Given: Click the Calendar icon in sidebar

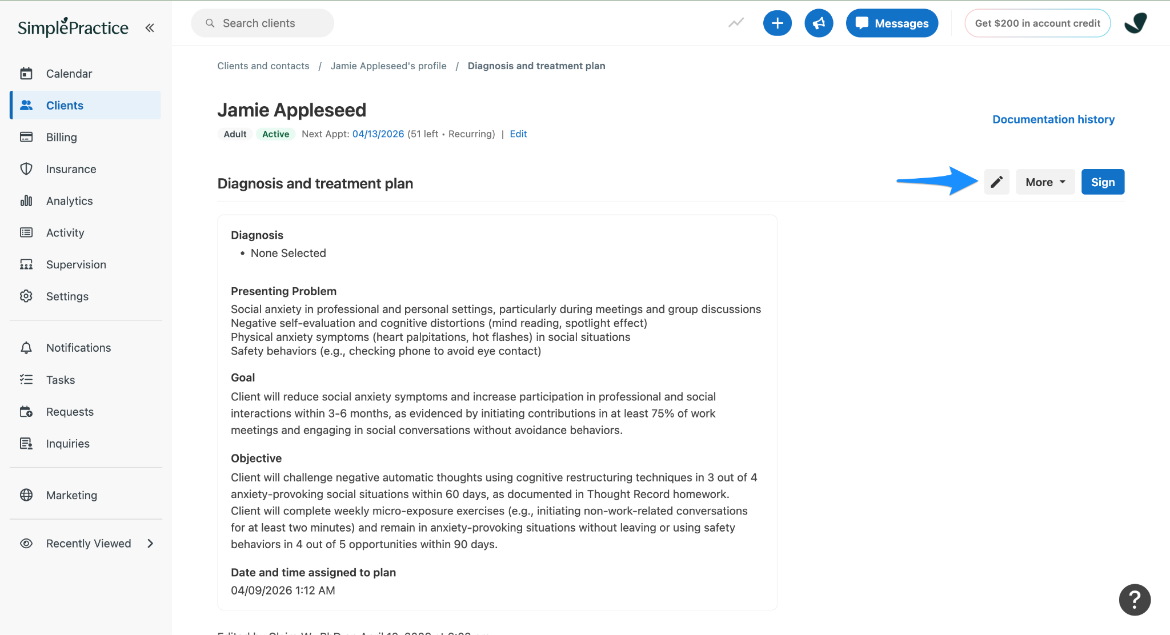Looking at the screenshot, I should tap(26, 74).
